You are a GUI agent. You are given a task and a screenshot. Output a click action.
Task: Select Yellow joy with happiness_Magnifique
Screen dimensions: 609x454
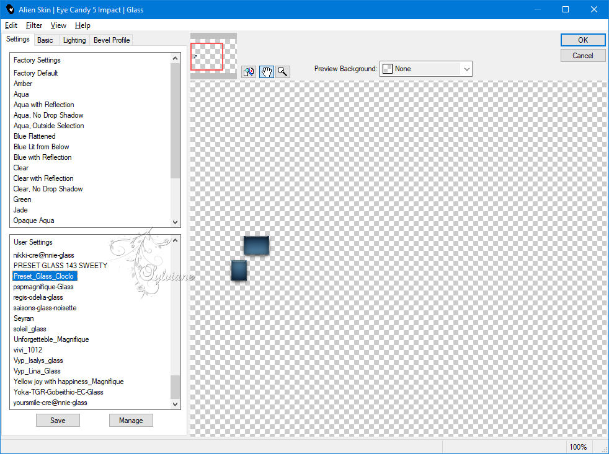pos(68,382)
